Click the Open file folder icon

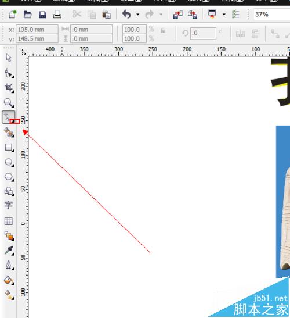[x=27, y=15]
